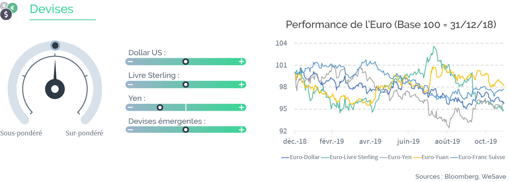Click the plus icon on Yen slider
The width and height of the screenshot is (509, 182).
[x=242, y=107]
